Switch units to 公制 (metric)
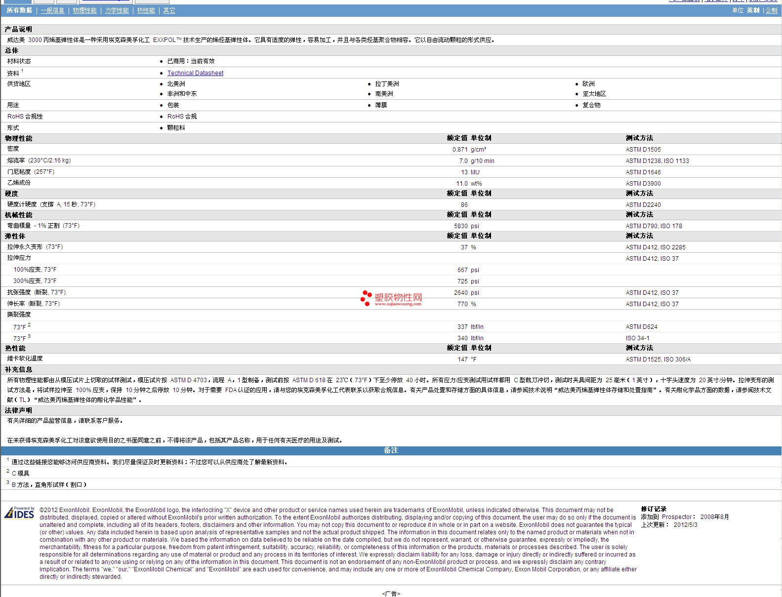Viewport: 782px width, 597px height. point(771,10)
